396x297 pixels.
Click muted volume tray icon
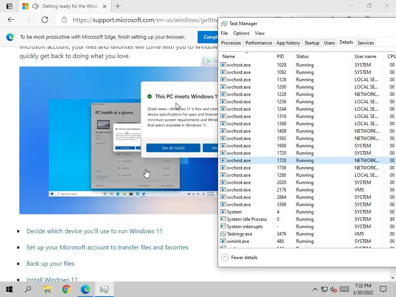coord(334,289)
